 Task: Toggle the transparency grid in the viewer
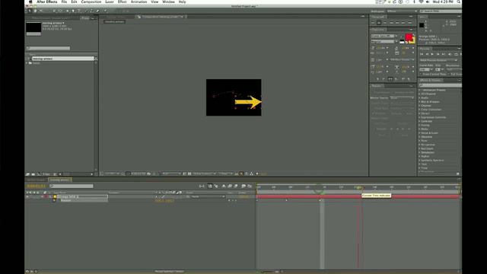[189, 174]
